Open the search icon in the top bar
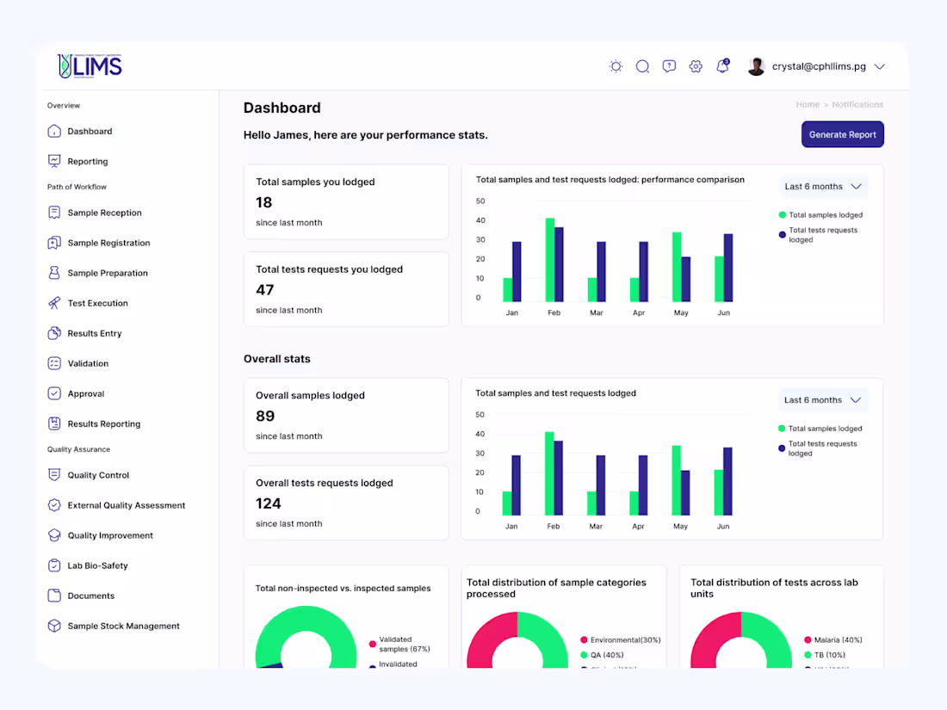 [x=642, y=65]
